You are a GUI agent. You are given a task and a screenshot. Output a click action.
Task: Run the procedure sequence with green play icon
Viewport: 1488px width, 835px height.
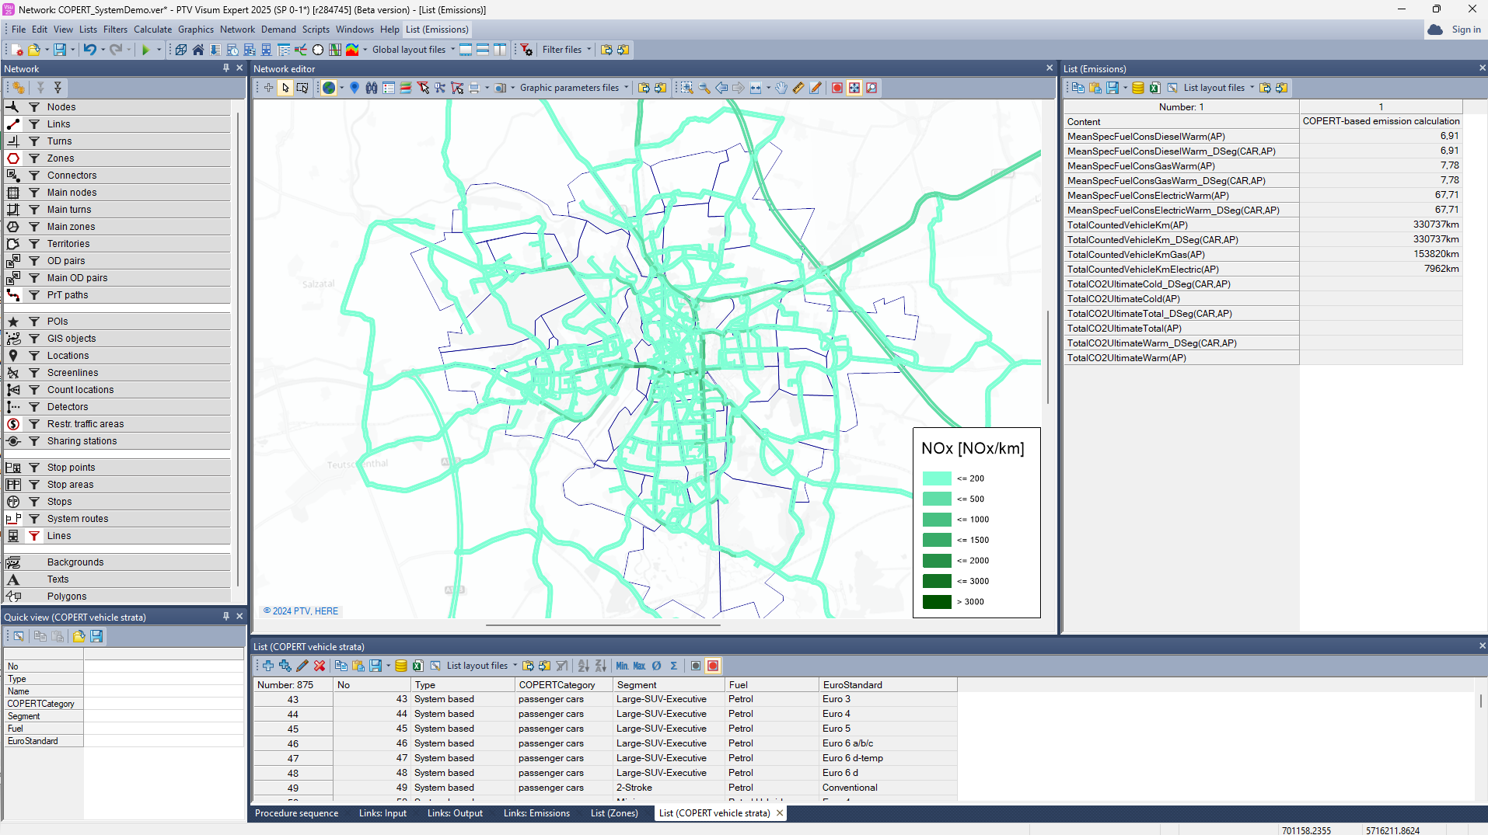[x=145, y=50]
